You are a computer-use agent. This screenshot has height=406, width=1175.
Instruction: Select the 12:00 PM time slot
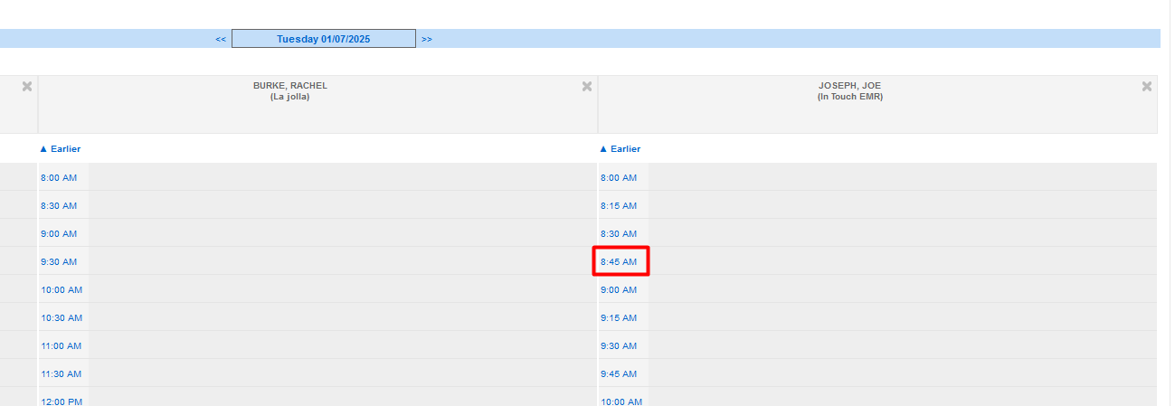point(62,401)
